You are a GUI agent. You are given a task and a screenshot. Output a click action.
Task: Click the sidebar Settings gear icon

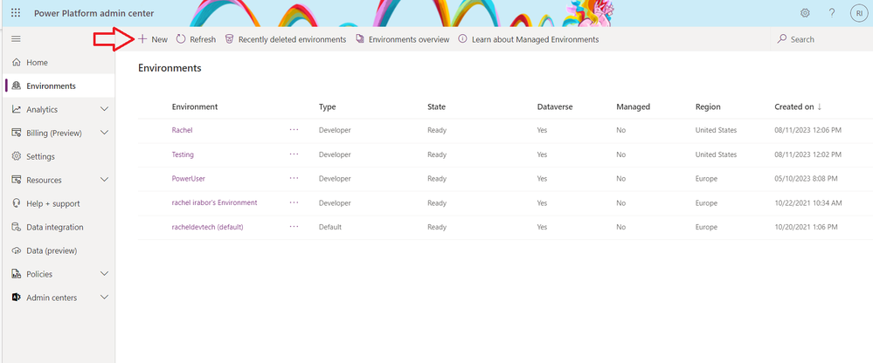click(x=17, y=157)
